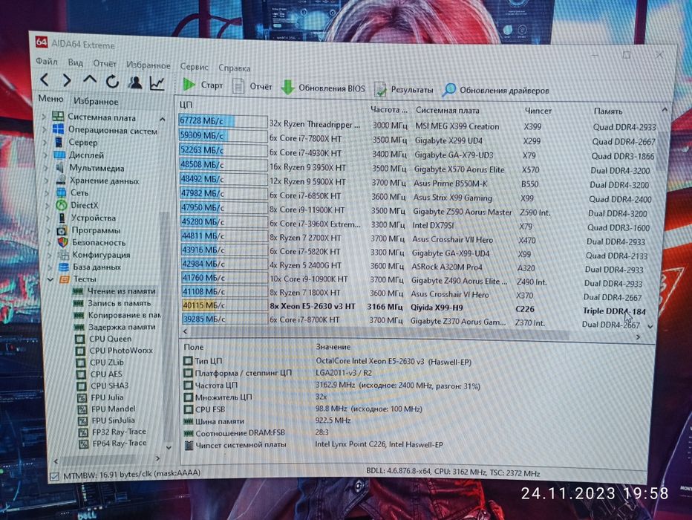Click Обновления драйверов toolbar button
692x520 pixels.
point(497,90)
